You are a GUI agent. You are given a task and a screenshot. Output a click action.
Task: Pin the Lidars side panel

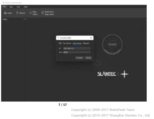[x=24, y=19]
